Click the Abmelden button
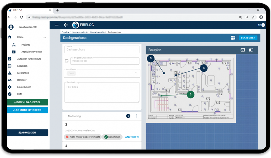The image size is (271, 158). (x=28, y=133)
